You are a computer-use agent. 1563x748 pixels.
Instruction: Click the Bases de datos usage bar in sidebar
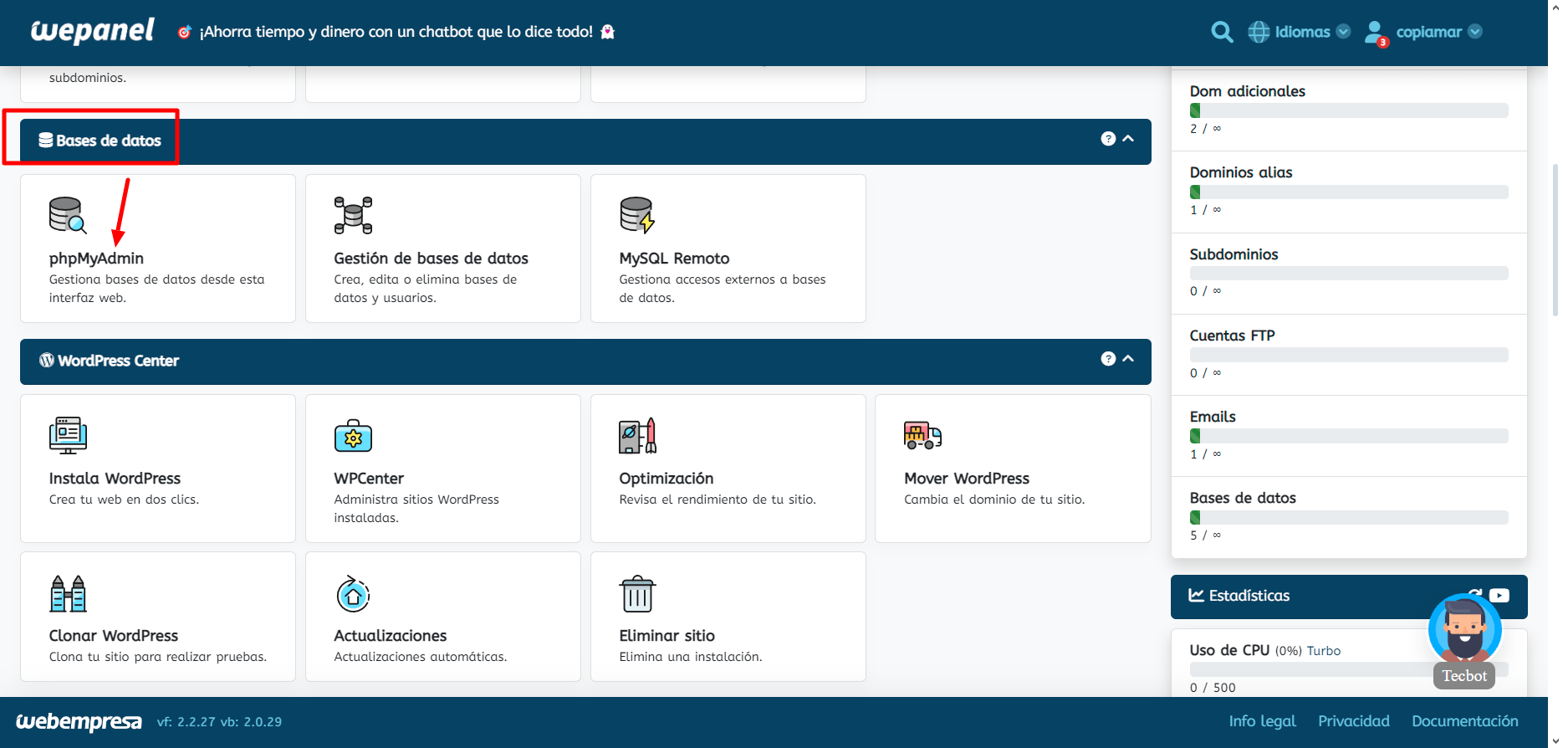1349,517
